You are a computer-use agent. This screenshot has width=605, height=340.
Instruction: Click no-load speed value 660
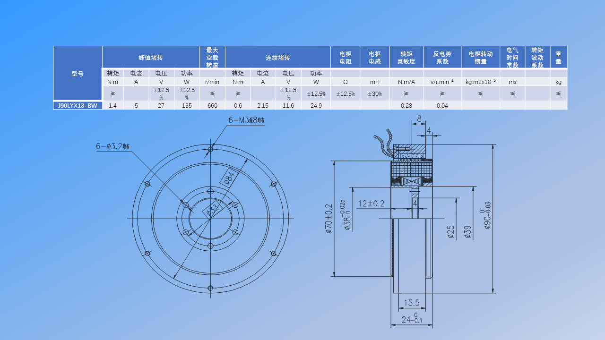click(x=212, y=106)
